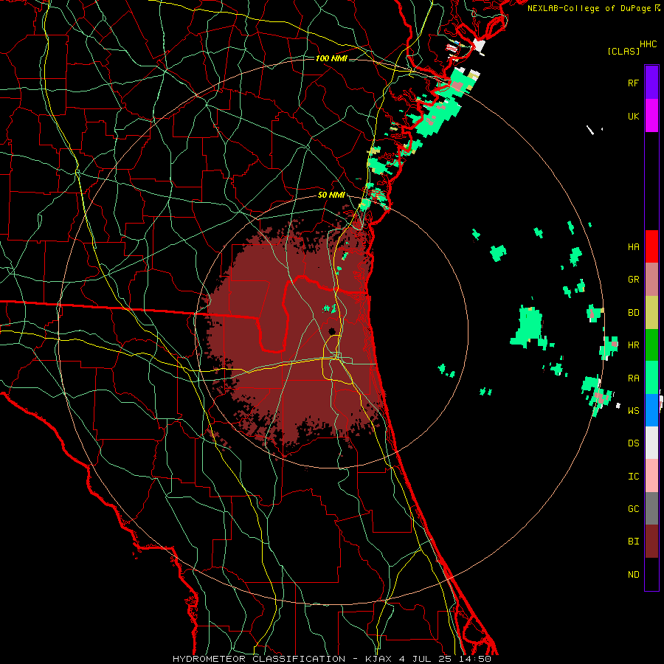Viewport: 664px width, 664px height.
Task: Click the '100 NMI' range ring label
Action: click(x=331, y=58)
